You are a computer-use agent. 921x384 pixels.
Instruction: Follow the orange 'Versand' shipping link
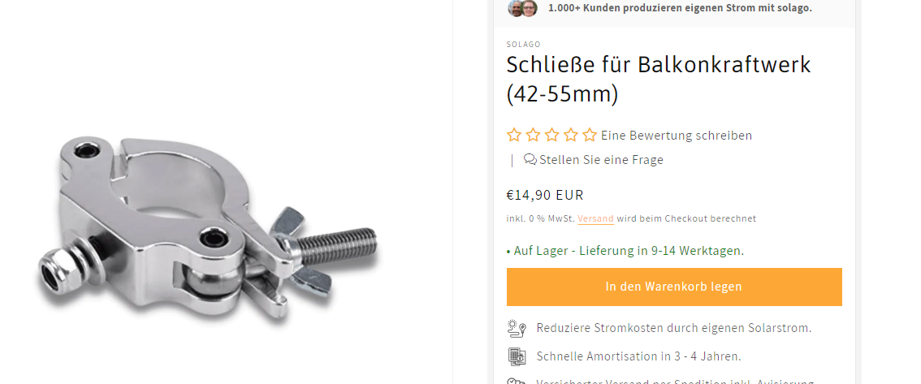(595, 218)
